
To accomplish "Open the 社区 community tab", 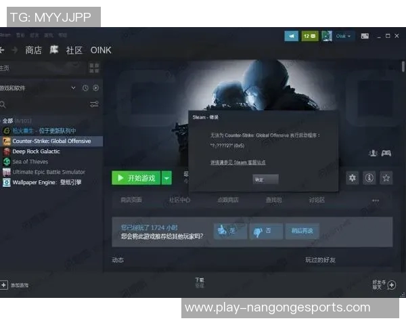I will pos(74,50).
